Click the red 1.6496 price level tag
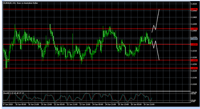The image size is (200, 109). point(194,9)
